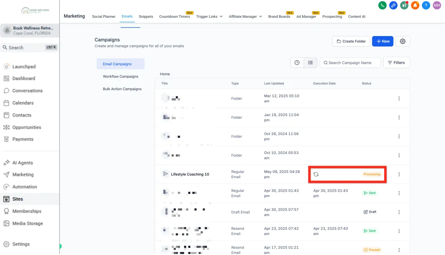
Task: Open three-dot menu for Apr 30 01:43 pm row
Action: pyautogui.click(x=399, y=193)
